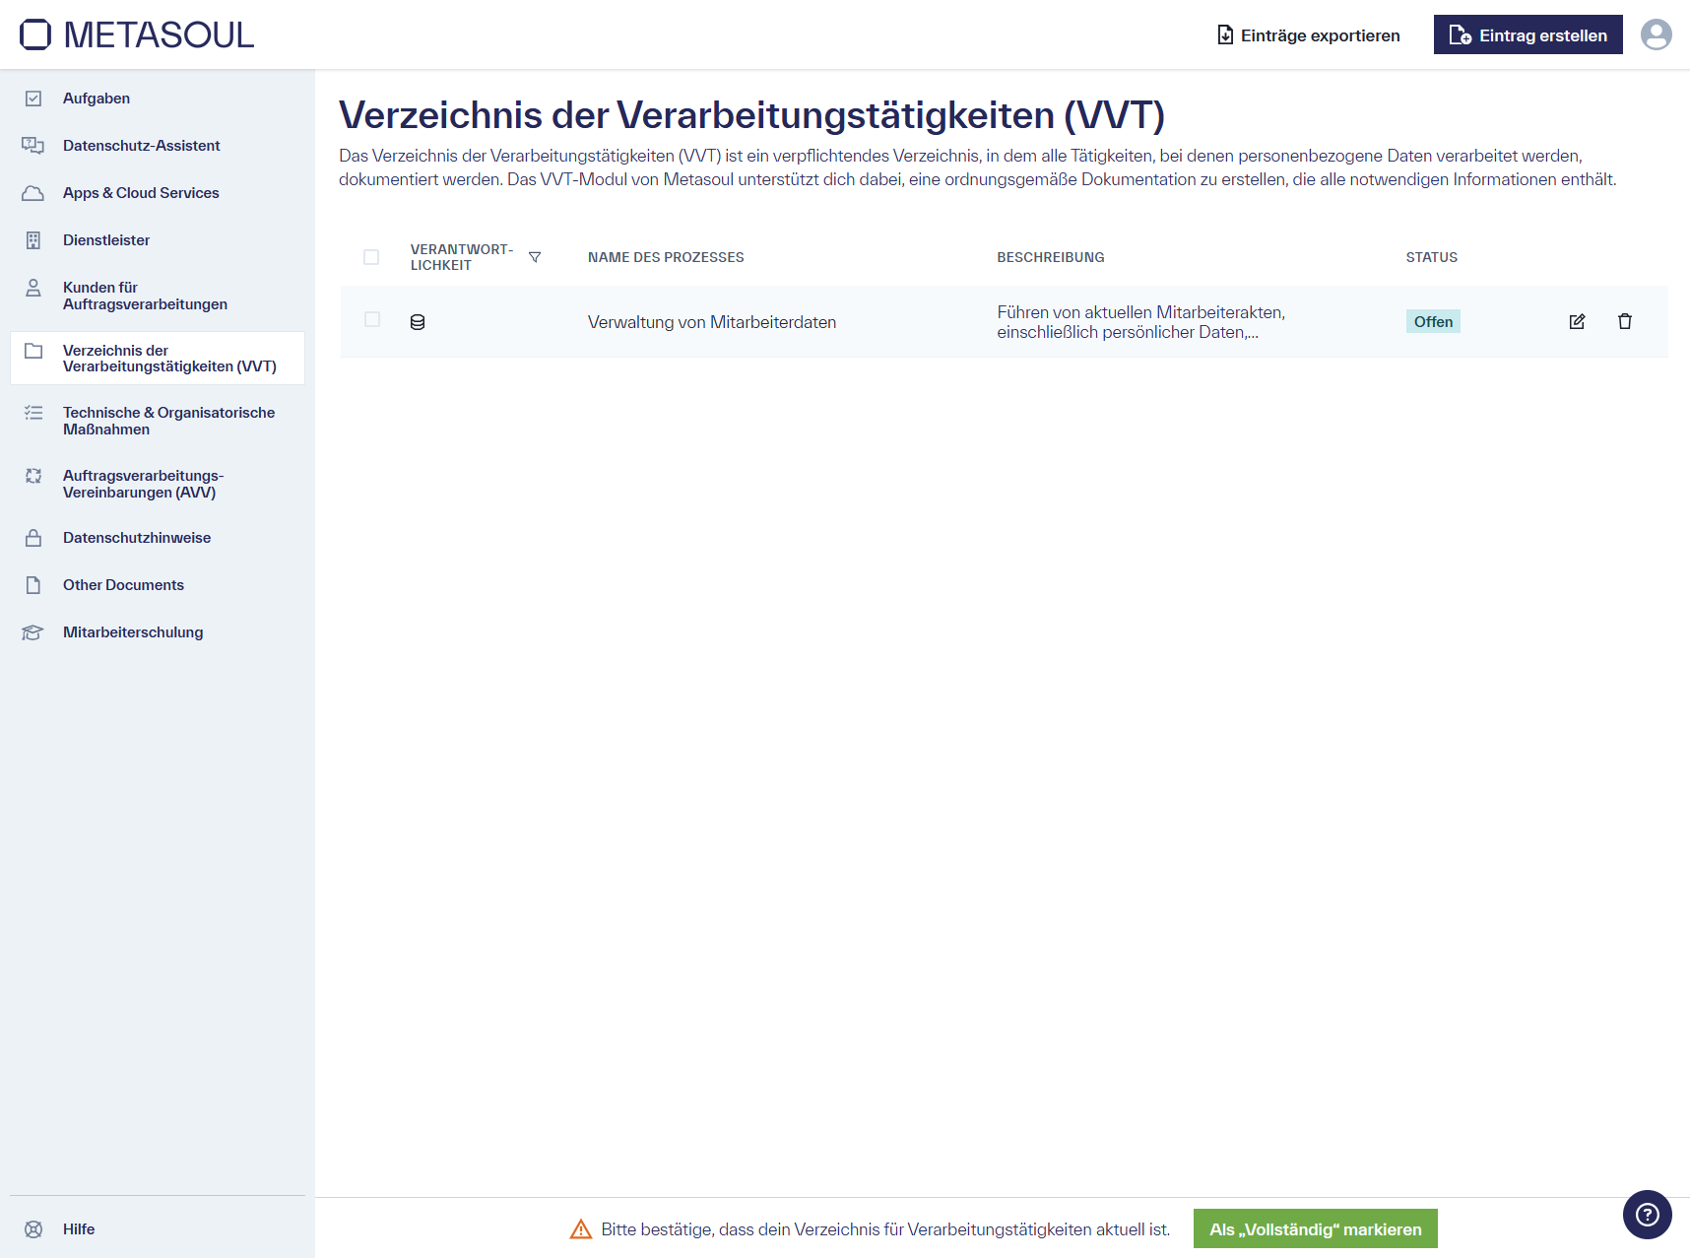Open the Datenschutz-Assistent module

pyautogui.click(x=141, y=145)
